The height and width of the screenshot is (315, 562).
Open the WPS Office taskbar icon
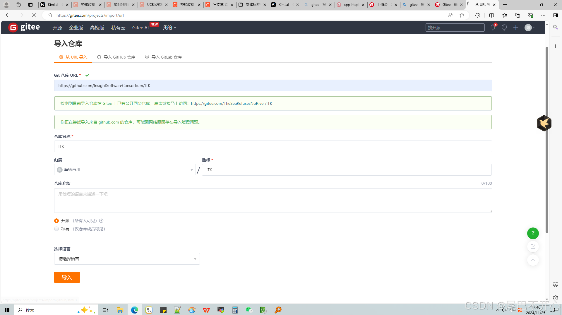tap(206, 310)
